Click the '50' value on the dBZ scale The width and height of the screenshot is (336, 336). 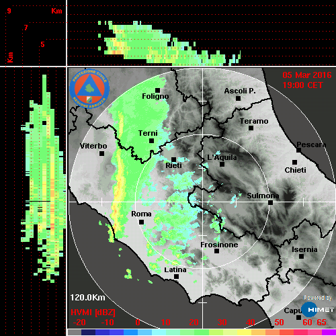[x=279, y=323]
